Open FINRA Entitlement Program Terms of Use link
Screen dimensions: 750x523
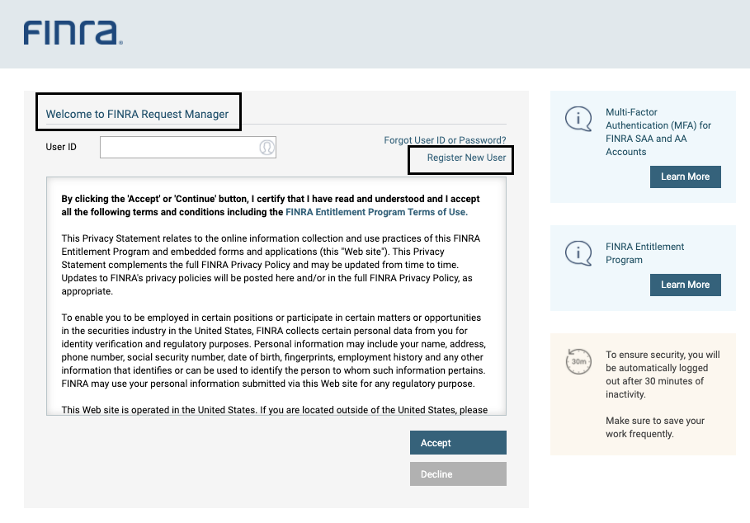[376, 212]
